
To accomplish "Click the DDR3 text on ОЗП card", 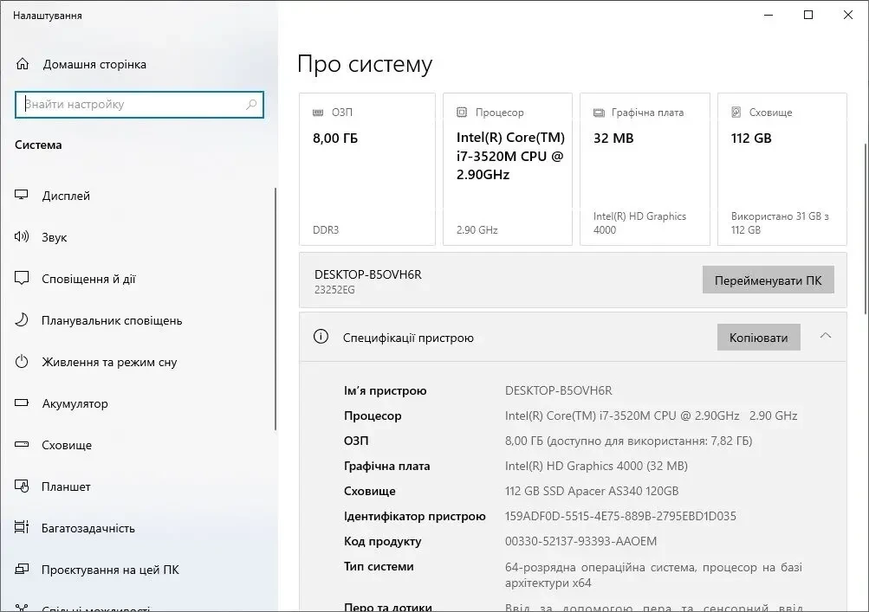I will click(x=325, y=229).
